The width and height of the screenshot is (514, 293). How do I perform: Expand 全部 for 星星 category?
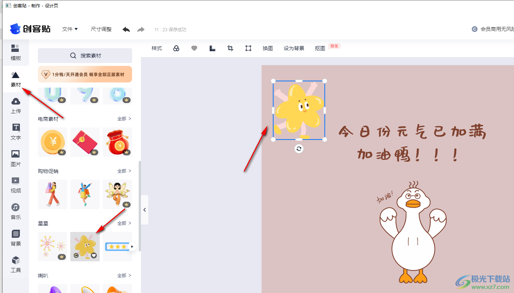click(124, 223)
